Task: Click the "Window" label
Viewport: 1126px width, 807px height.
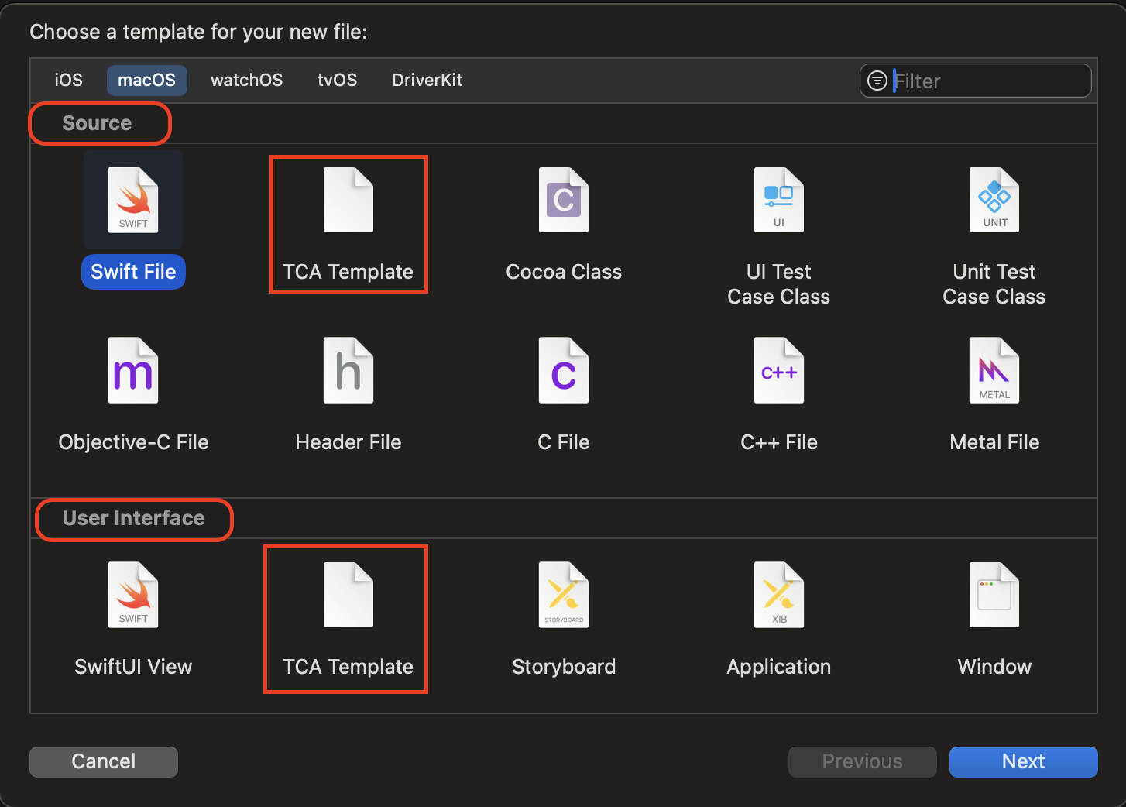Action: [x=994, y=667]
